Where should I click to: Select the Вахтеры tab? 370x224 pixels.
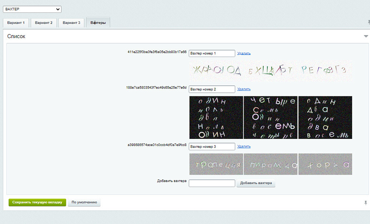(98, 23)
